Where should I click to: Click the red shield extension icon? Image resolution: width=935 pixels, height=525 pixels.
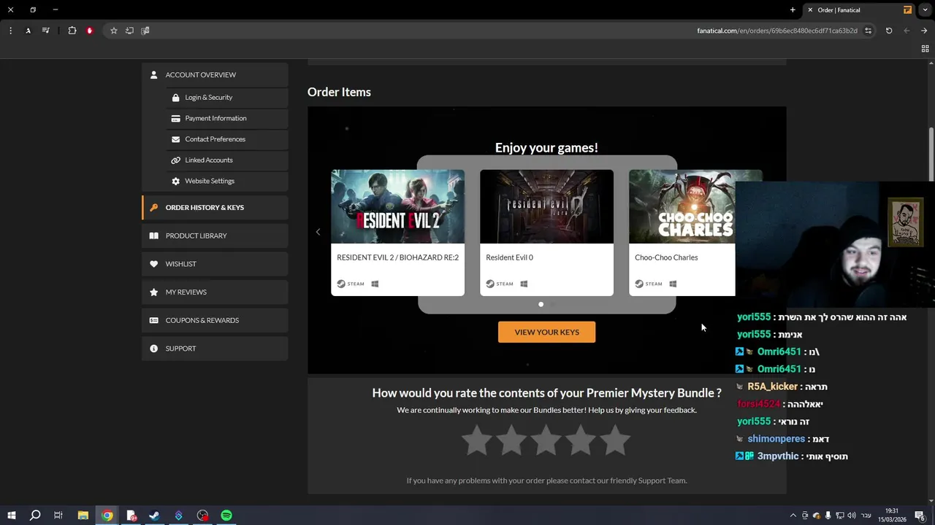pos(90,31)
